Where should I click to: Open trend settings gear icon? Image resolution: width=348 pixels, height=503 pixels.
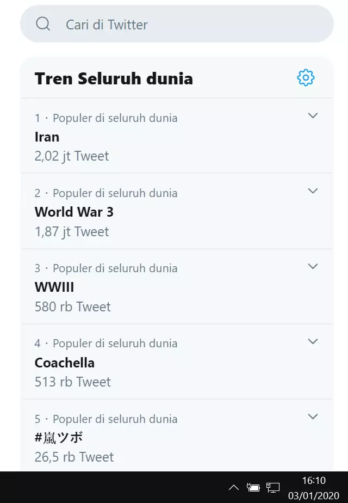pos(306,78)
